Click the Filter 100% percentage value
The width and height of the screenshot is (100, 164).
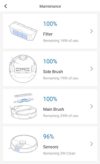50,24
